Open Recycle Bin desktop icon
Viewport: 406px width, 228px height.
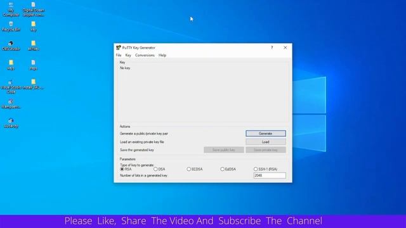[x=11, y=27]
